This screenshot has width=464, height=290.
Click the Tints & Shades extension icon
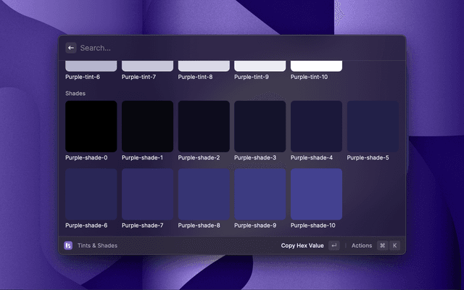[68, 246]
